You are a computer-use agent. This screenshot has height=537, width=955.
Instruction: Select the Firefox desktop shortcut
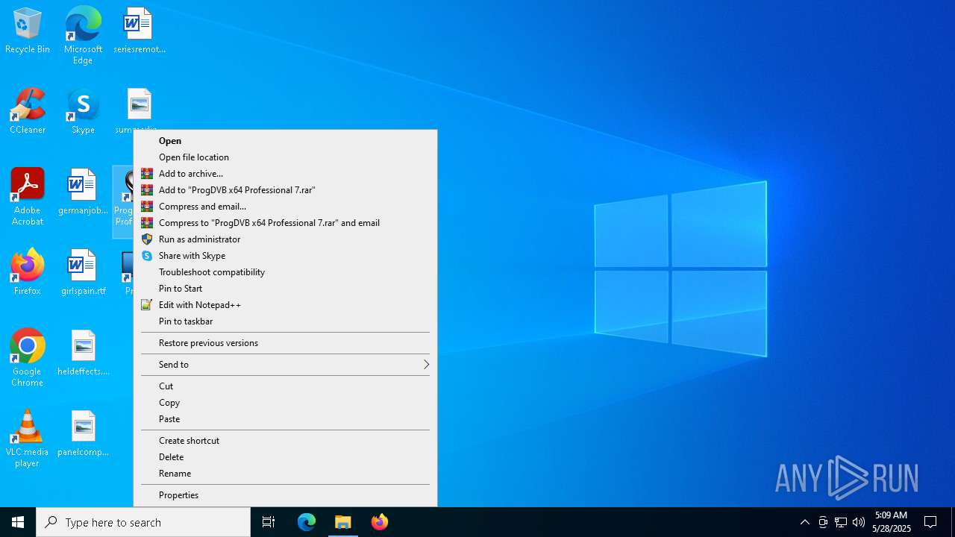pos(28,273)
